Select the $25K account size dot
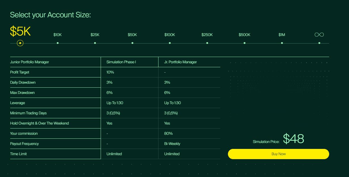Screen dimensions: 349x177 (95, 43)
